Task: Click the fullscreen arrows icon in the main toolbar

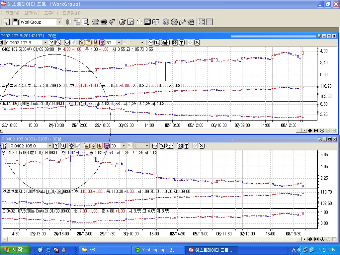Action: [201, 22]
